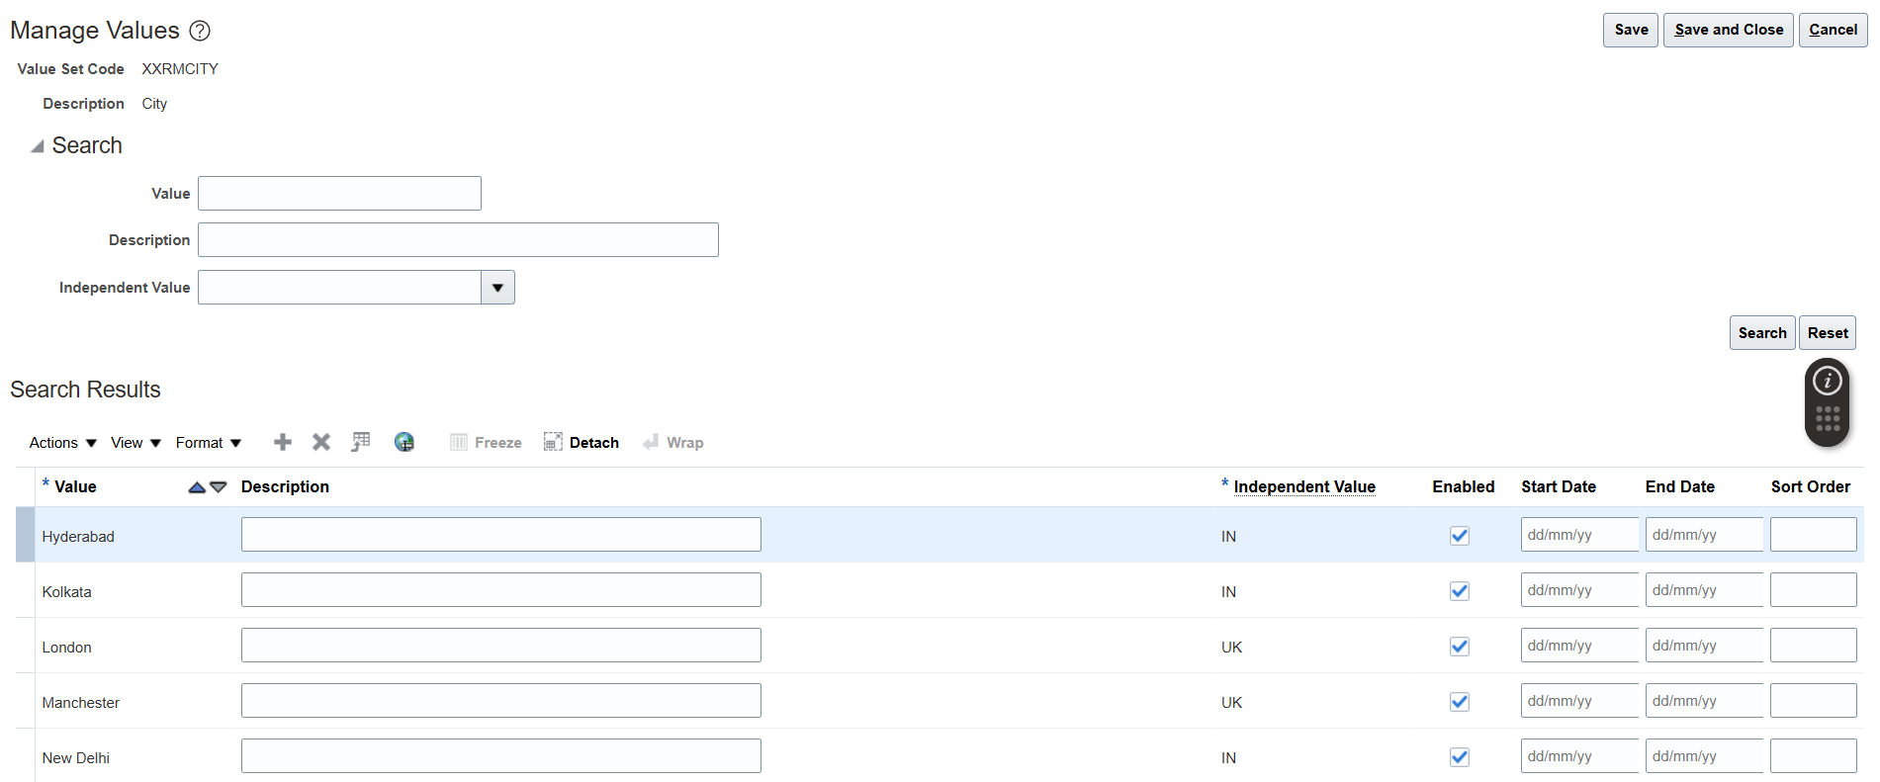Image resolution: width=1880 pixels, height=782 pixels.
Task: Open the Independent Value dropdown
Action: [x=497, y=288]
